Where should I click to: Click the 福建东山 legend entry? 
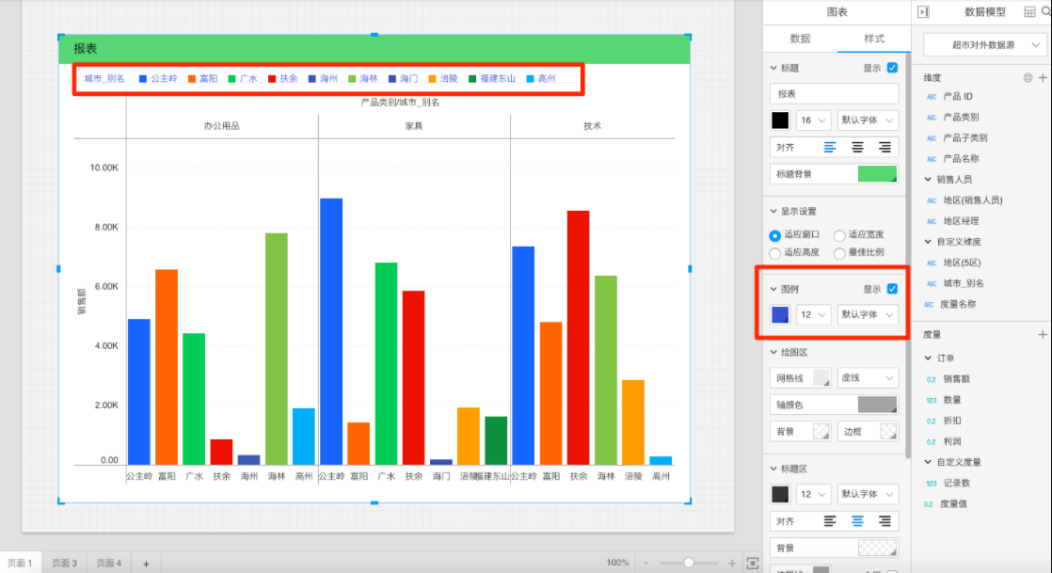(492, 78)
